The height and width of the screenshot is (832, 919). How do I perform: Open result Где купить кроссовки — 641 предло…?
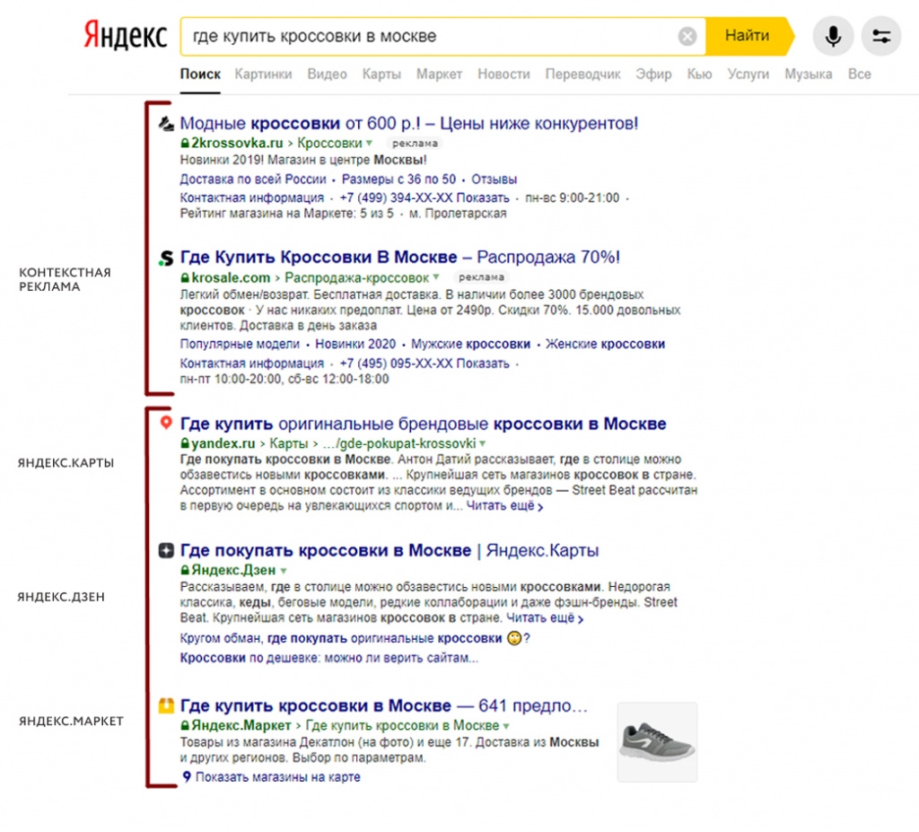(x=383, y=705)
